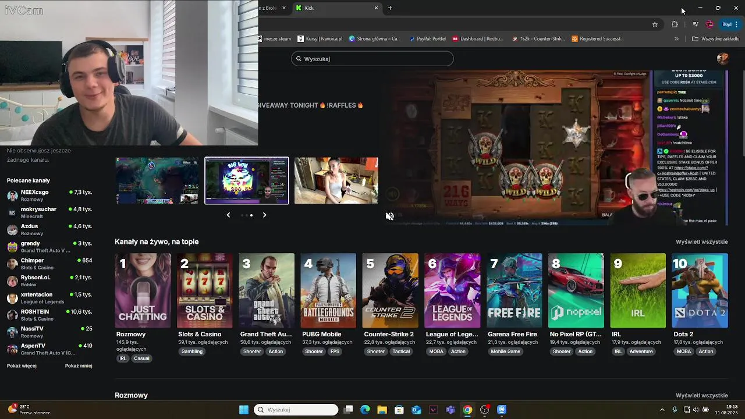Select the Adventure tag under IRL
The image size is (745, 419).
click(641, 351)
